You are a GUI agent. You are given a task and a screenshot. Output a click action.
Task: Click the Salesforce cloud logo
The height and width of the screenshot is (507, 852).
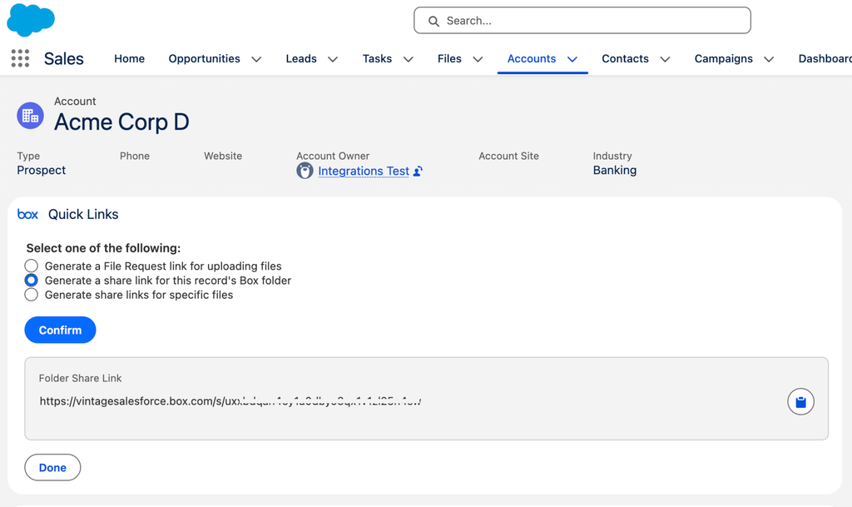point(31,20)
